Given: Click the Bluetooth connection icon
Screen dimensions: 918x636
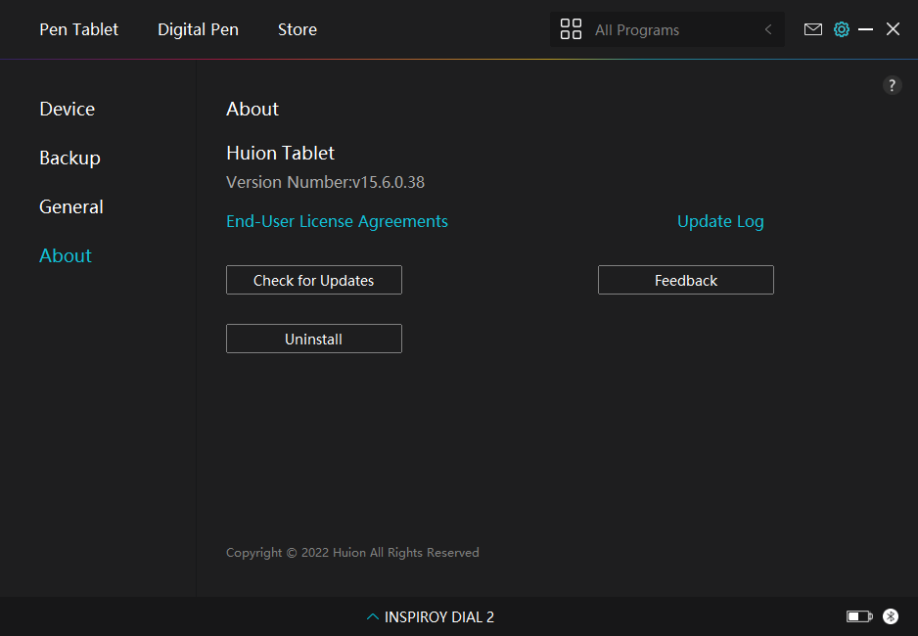Looking at the screenshot, I should (x=891, y=616).
